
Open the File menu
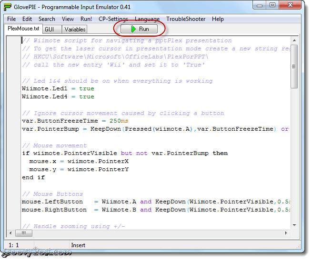[11, 19]
